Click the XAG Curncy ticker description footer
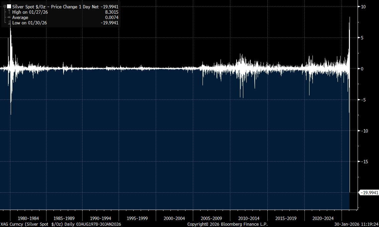Screen dimensions: 379x227 61,224
